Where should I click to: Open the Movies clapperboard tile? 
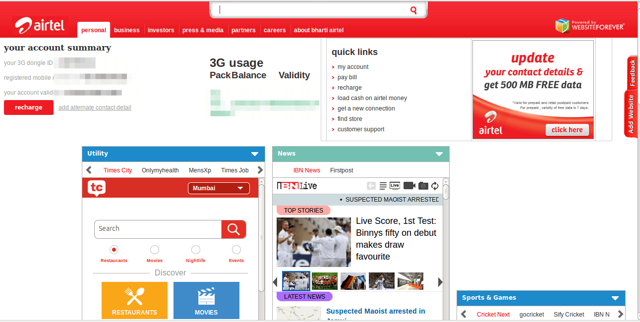pos(206,300)
